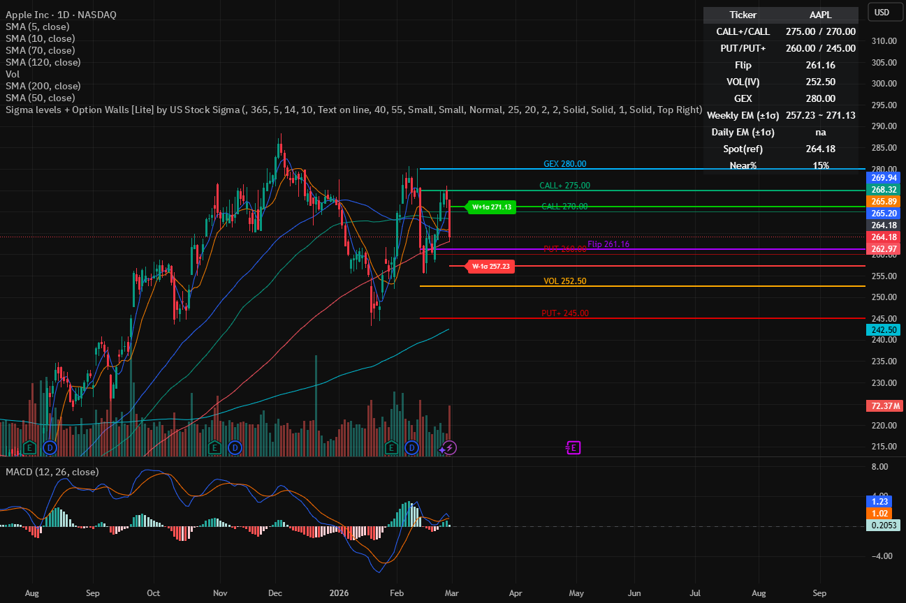The height and width of the screenshot is (603, 906).
Task: Select the Flip 261.16 line label
Action: click(x=608, y=244)
